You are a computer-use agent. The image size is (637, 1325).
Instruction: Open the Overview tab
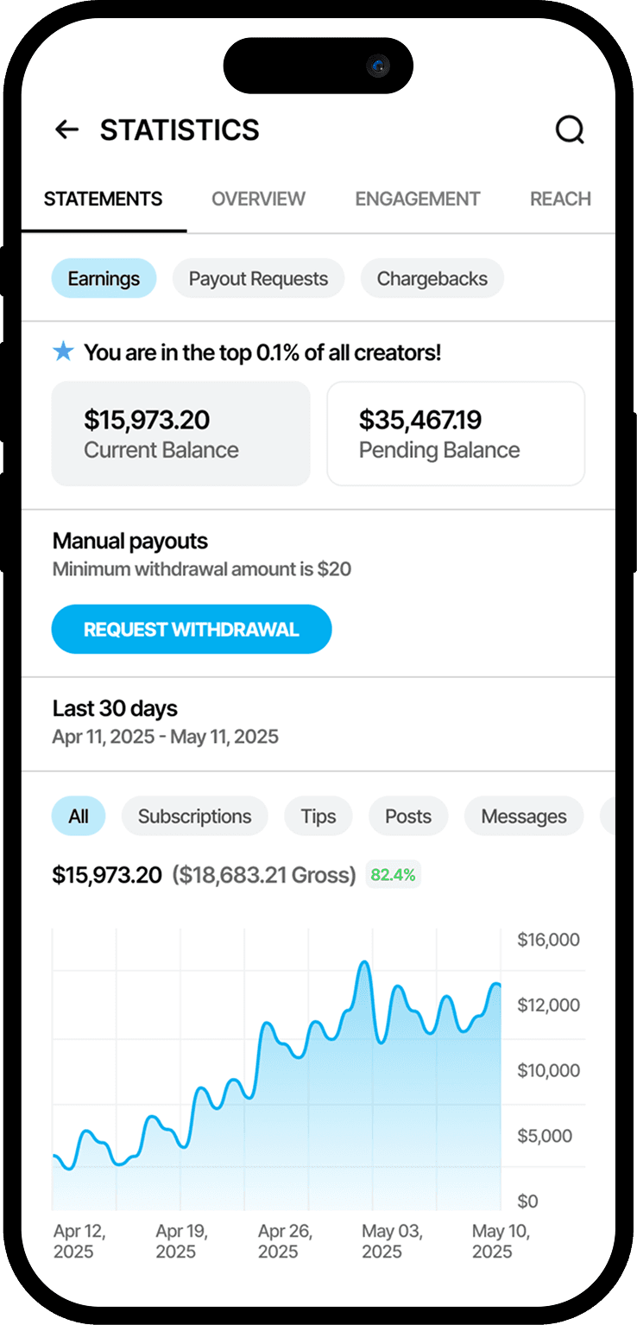pyautogui.click(x=258, y=199)
